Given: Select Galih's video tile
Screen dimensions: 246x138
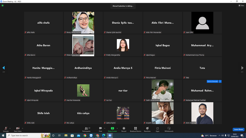Looking at the screenshot, I should pos(163,90).
